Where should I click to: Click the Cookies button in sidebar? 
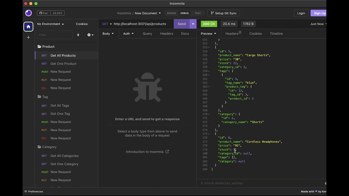click(82, 24)
